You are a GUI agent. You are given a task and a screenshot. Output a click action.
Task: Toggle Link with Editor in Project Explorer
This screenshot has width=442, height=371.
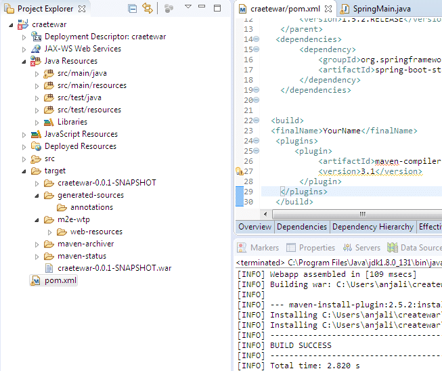pyautogui.click(x=148, y=9)
